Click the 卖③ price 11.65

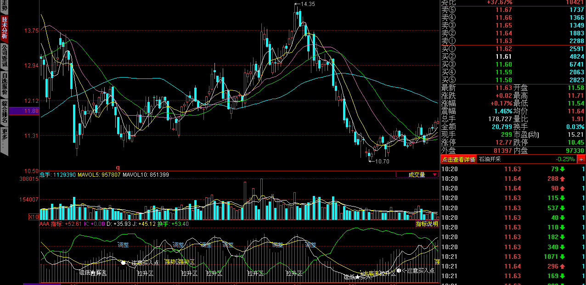coord(504,25)
